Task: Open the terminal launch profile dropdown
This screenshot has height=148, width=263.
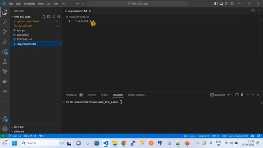Action: (232, 95)
